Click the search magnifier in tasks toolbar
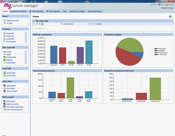 click(62, 24)
